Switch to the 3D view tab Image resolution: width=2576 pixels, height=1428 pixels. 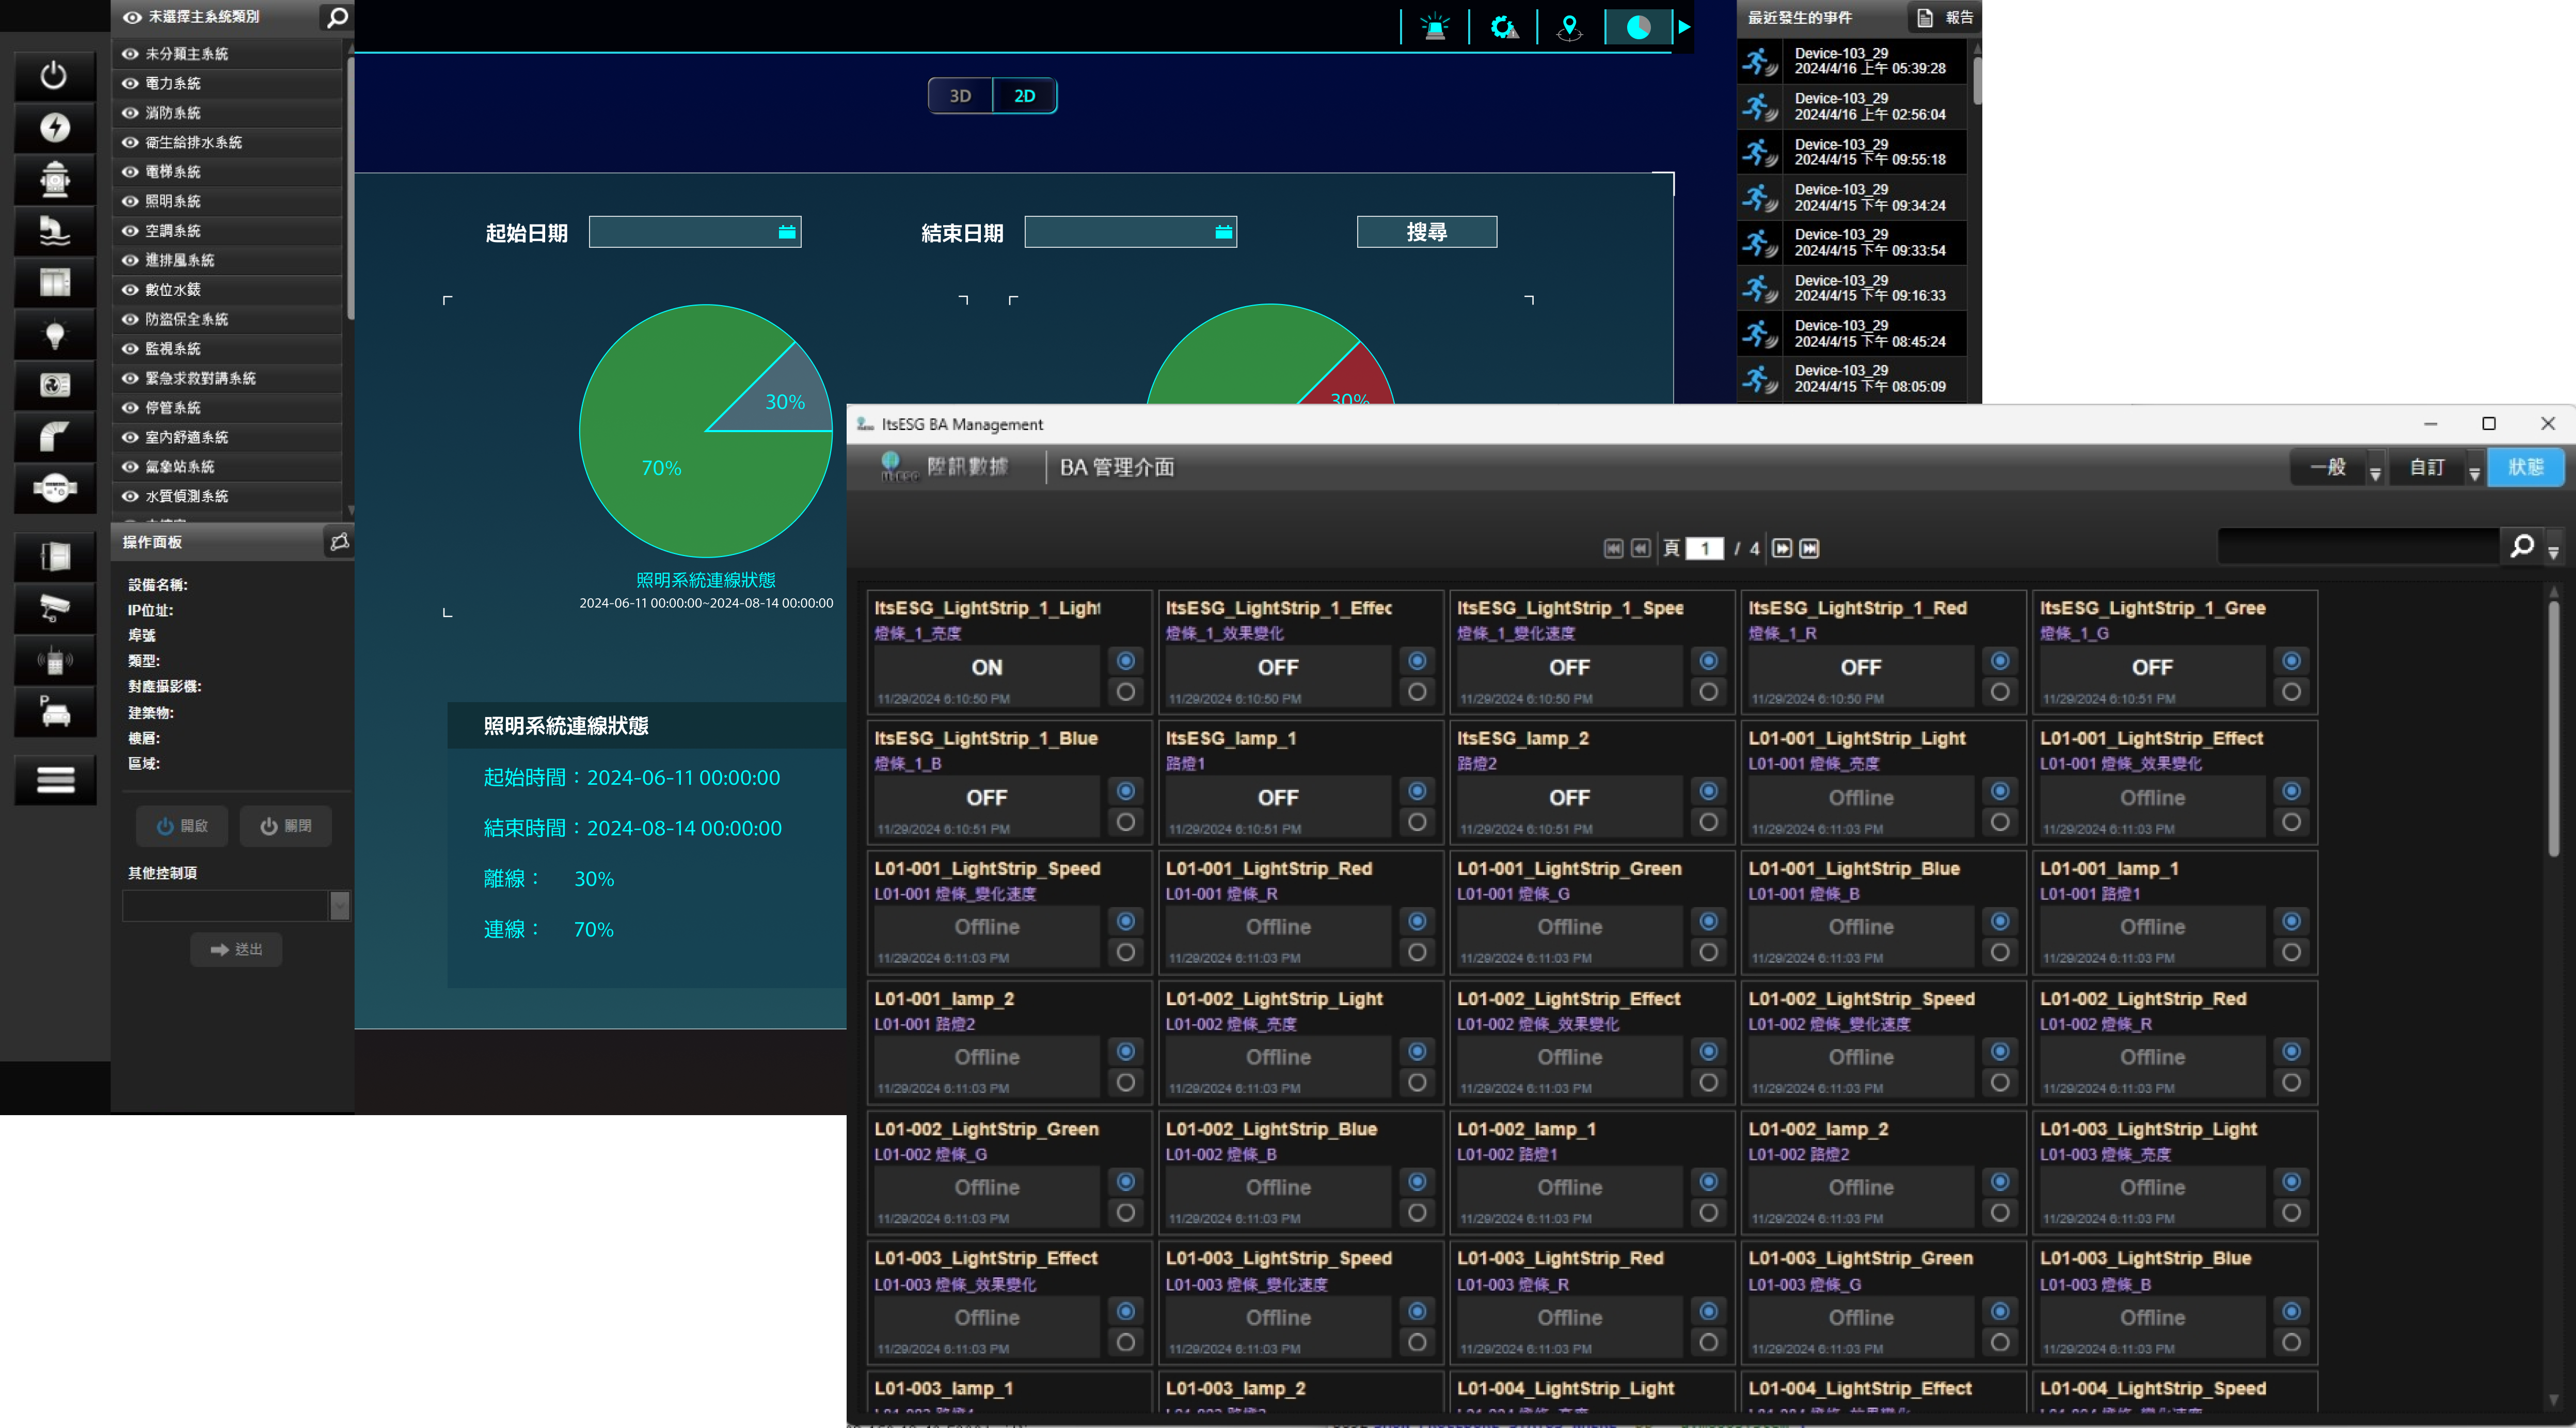(960, 96)
